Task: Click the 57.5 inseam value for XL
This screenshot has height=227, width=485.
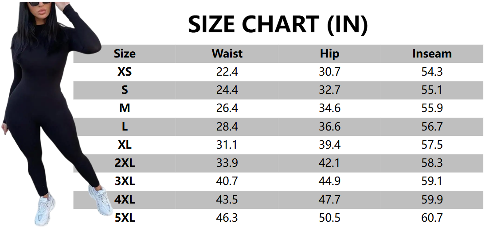Action: pyautogui.click(x=432, y=145)
